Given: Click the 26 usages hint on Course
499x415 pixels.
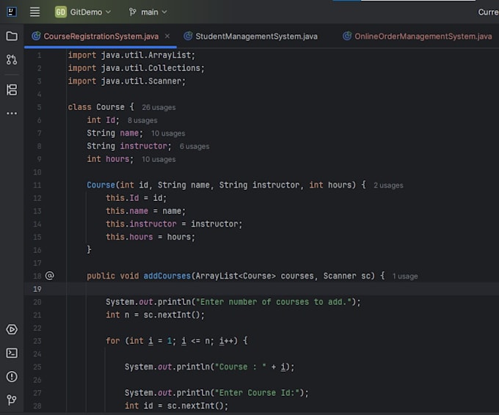Looking at the screenshot, I should (x=159, y=108).
